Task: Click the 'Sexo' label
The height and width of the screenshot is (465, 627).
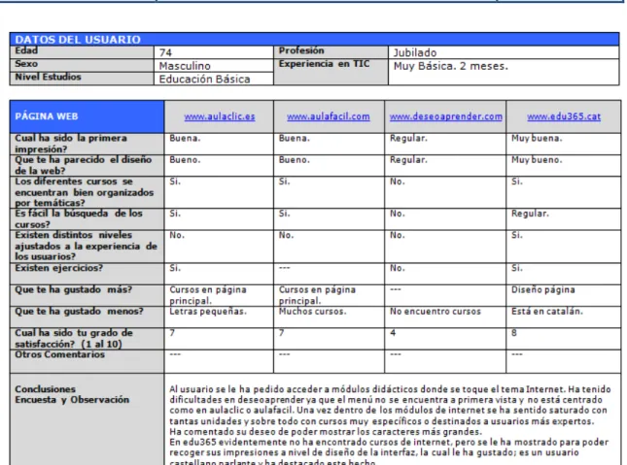Action: click(26, 64)
